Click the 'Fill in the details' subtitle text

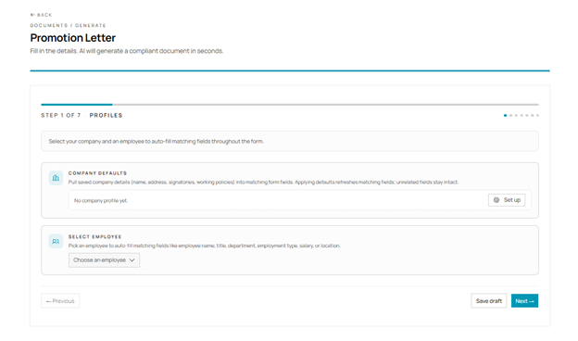tap(126, 51)
